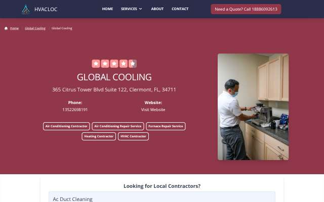Select the HVAC Contractor tag
Screen dimensions: 324x202
tap(133, 136)
